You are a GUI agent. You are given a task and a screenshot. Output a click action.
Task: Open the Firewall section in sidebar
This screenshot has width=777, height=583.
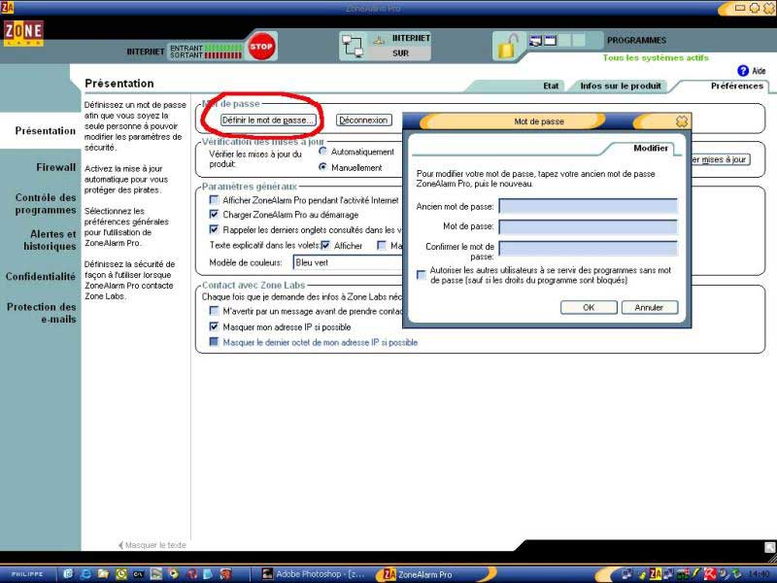point(55,167)
